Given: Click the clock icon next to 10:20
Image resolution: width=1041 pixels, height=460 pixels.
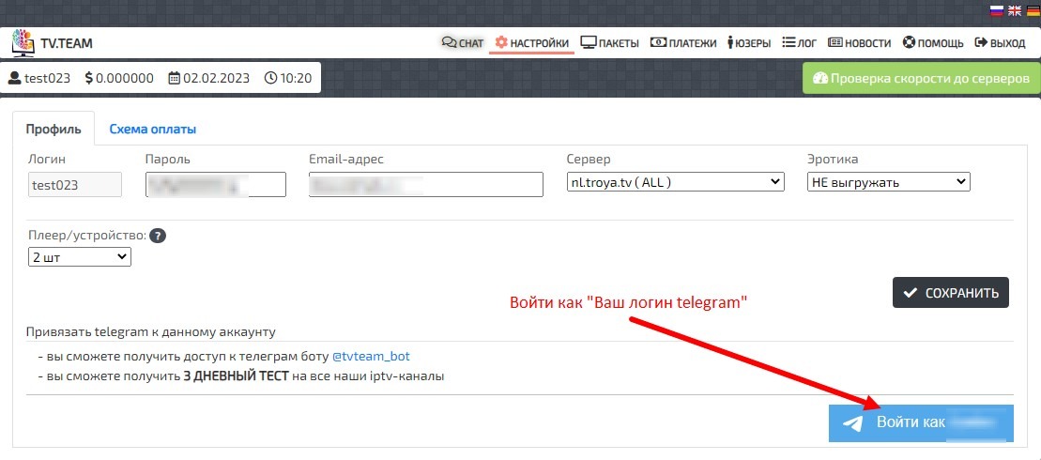Looking at the screenshot, I should pyautogui.click(x=270, y=78).
